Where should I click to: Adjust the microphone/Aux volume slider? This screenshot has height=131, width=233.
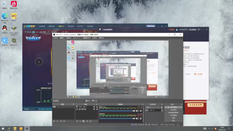117,111
